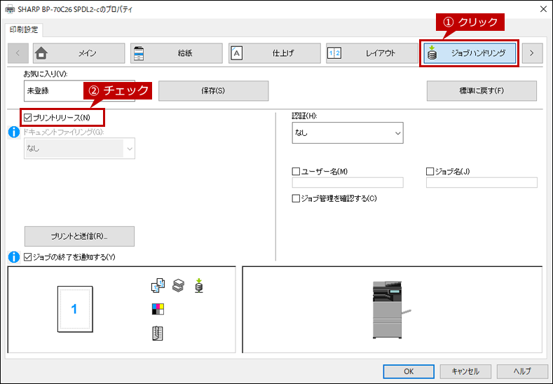This screenshot has width=553, height=384.
Task: Click the document binding icon in preview
Action: [x=158, y=334]
